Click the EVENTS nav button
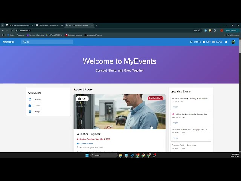This screenshot has width=241, height=181. (195, 42)
